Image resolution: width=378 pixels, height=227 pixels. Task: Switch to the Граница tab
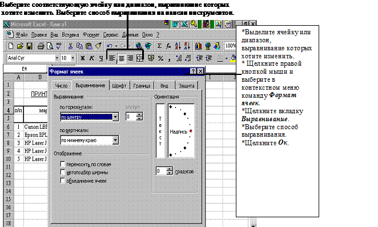pyautogui.click(x=142, y=86)
